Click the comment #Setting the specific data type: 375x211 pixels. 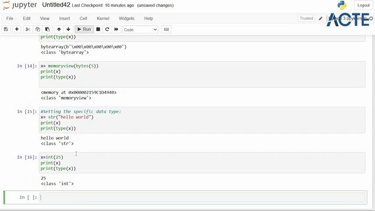click(x=81, y=111)
